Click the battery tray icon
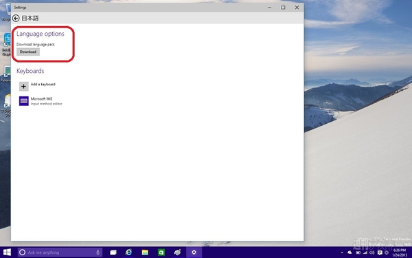Image resolution: width=412 pixels, height=258 pixels. tap(358, 252)
